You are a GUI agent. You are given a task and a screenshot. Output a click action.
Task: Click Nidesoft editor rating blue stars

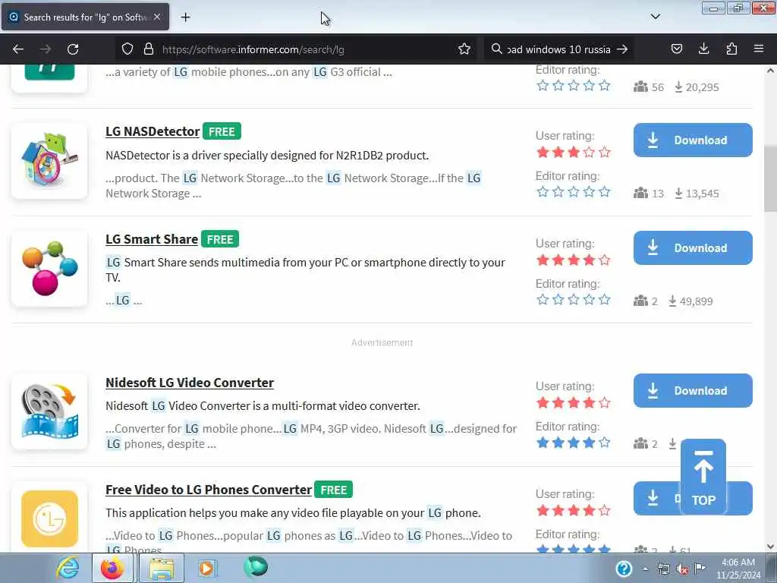point(574,443)
